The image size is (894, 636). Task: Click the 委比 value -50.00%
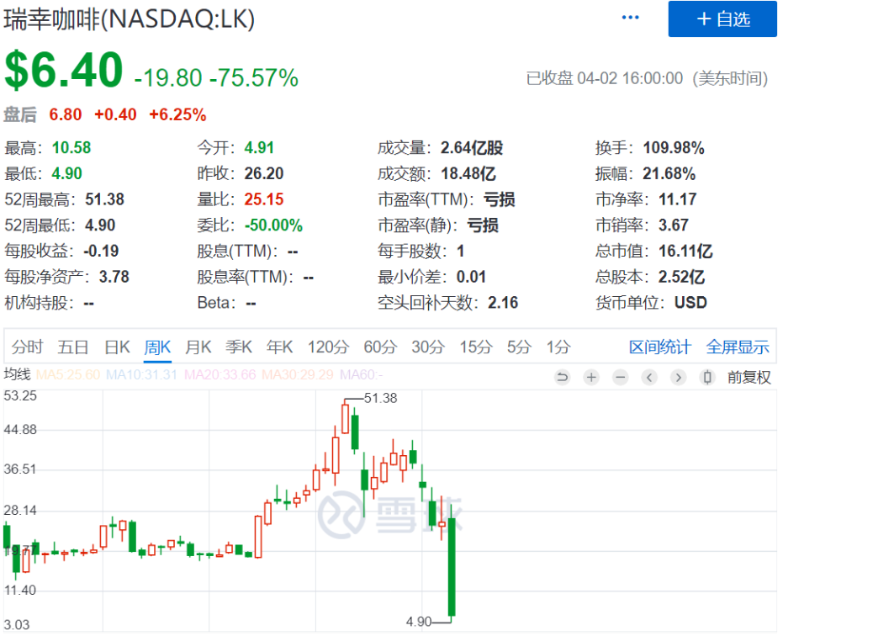point(273,225)
